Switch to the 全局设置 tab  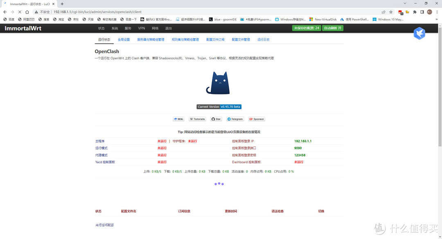pyautogui.click(x=124, y=40)
